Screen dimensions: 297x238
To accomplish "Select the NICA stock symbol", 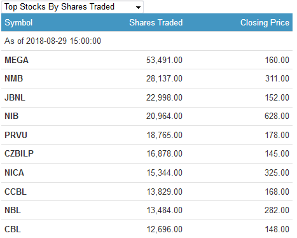I will [15, 172].
